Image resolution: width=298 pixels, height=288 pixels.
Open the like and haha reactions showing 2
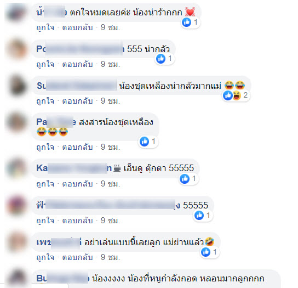coord(236,95)
